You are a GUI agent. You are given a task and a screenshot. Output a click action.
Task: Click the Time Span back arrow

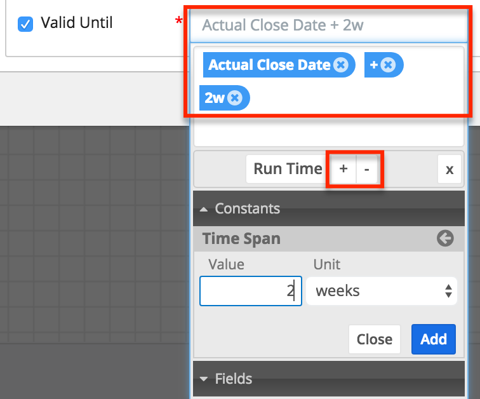(x=445, y=239)
